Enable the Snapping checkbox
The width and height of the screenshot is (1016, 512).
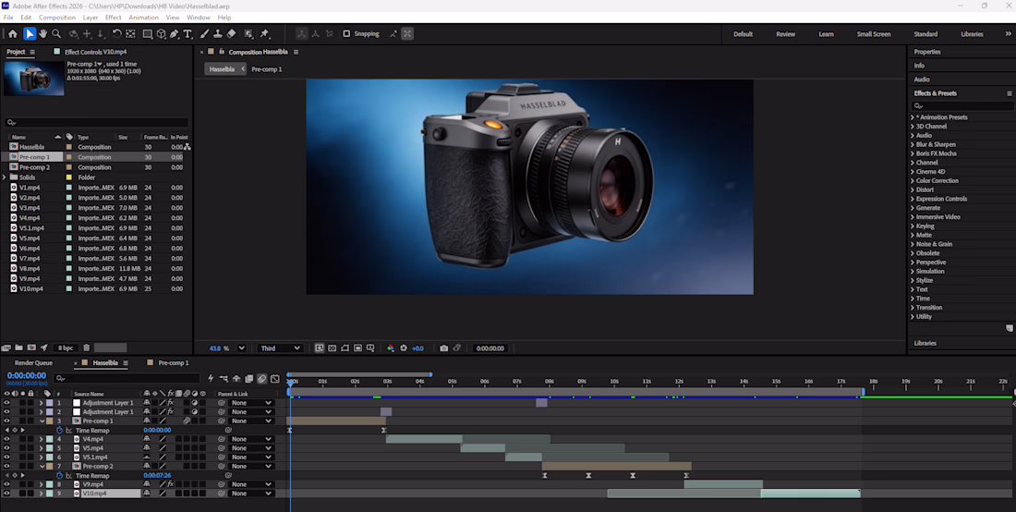pos(346,33)
